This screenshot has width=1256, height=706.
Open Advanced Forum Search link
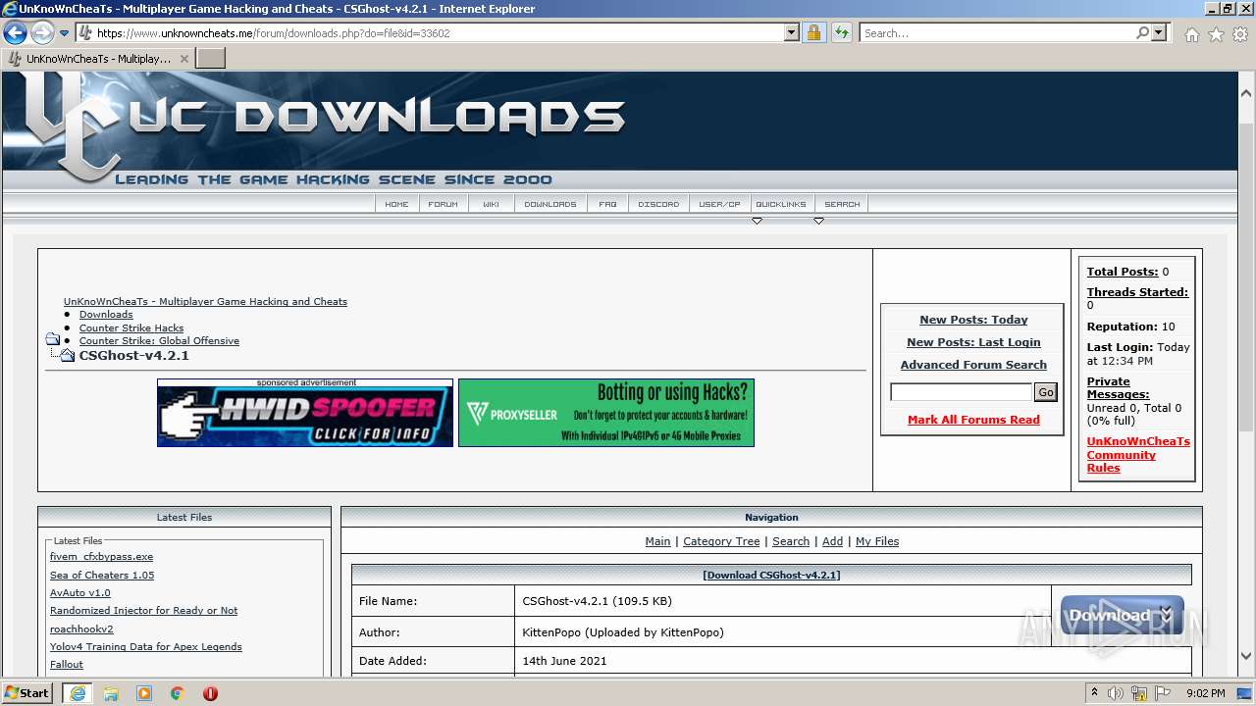973,365
